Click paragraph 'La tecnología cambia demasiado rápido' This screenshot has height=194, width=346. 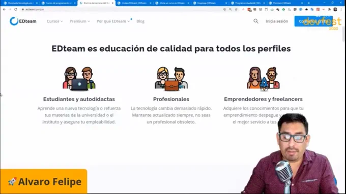coord(171,115)
